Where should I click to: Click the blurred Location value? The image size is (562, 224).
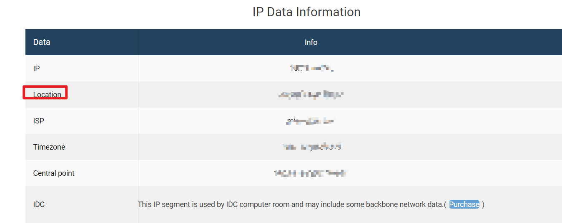(311, 95)
